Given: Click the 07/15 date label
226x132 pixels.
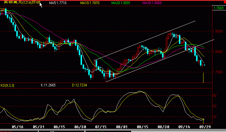Looking at the screenshot, I should pos(101,127).
